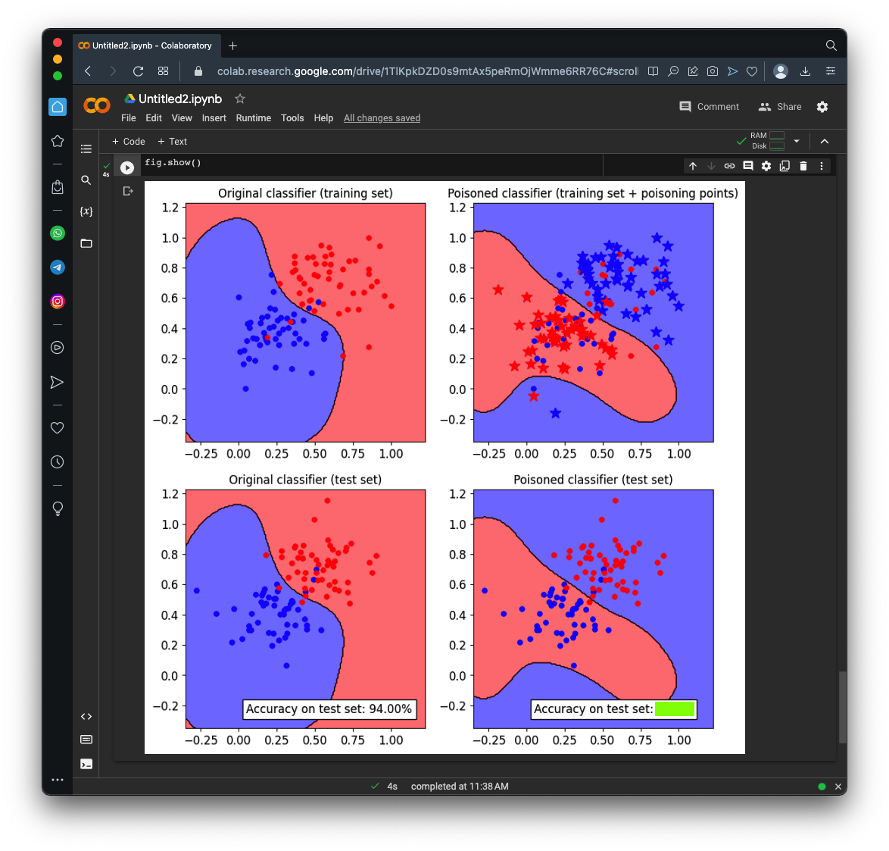Screen dimensions: 889x851
Task: Open browser easy setup sliders icon
Action: 831,71
